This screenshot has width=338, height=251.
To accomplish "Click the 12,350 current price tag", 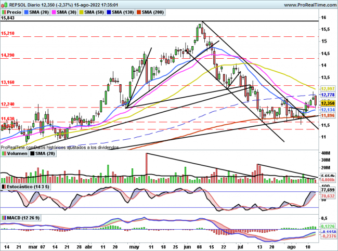I will tap(327, 104).
